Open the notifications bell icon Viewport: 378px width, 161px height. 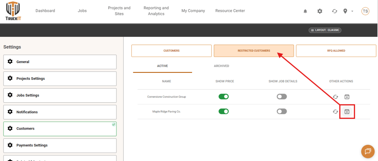[x=305, y=11]
